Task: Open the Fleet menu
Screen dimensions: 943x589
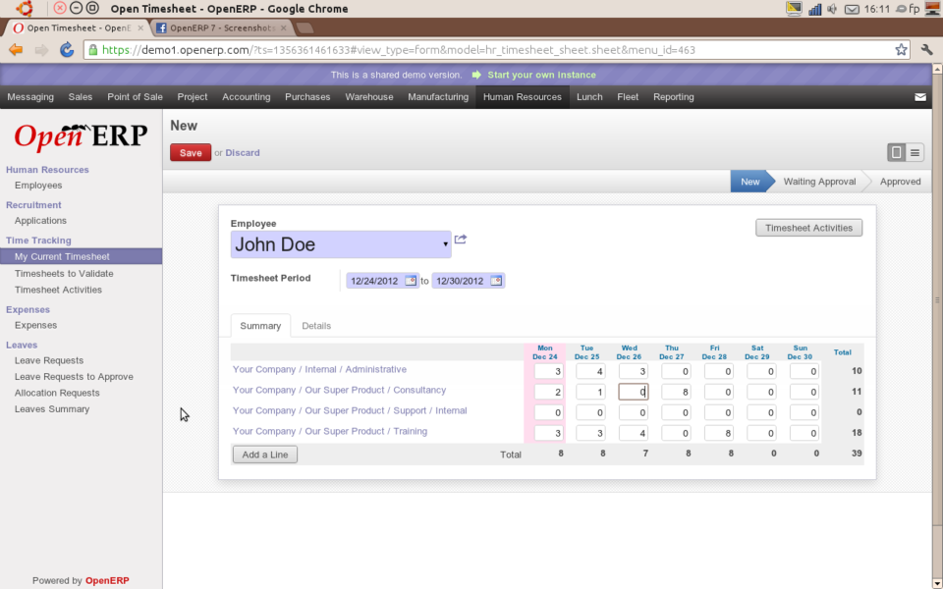Action: coord(628,97)
